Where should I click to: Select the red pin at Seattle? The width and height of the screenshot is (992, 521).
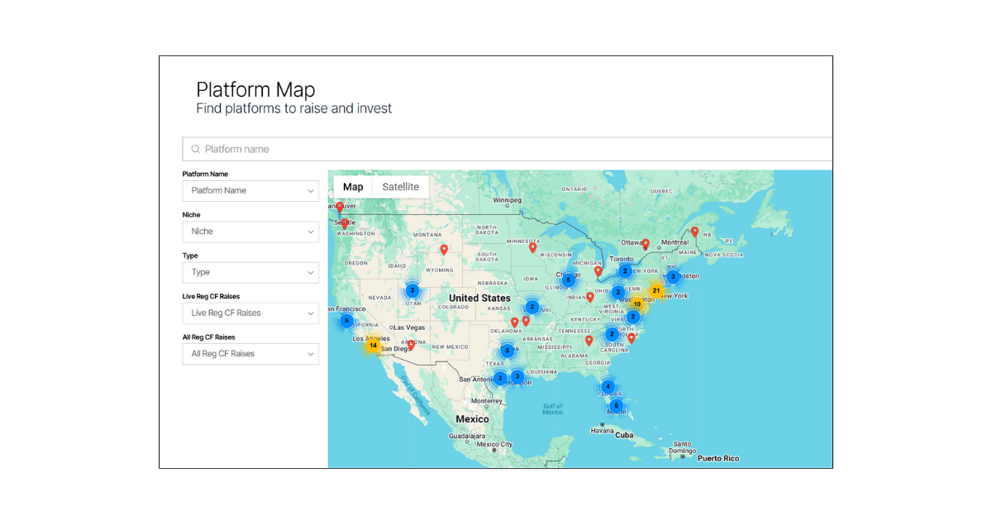[x=345, y=223]
